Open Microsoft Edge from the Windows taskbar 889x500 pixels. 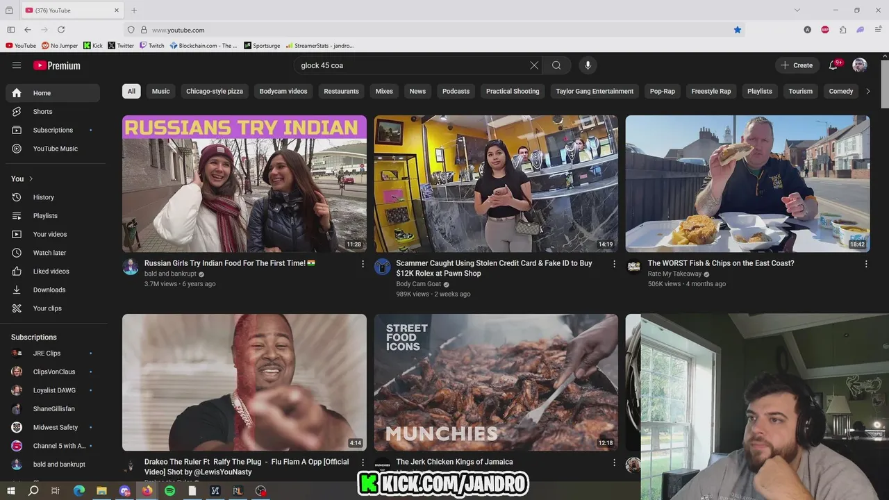[79, 491]
